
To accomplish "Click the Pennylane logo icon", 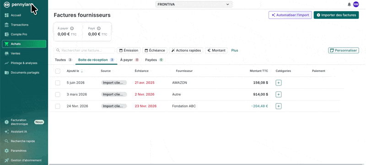I will click(7, 5).
